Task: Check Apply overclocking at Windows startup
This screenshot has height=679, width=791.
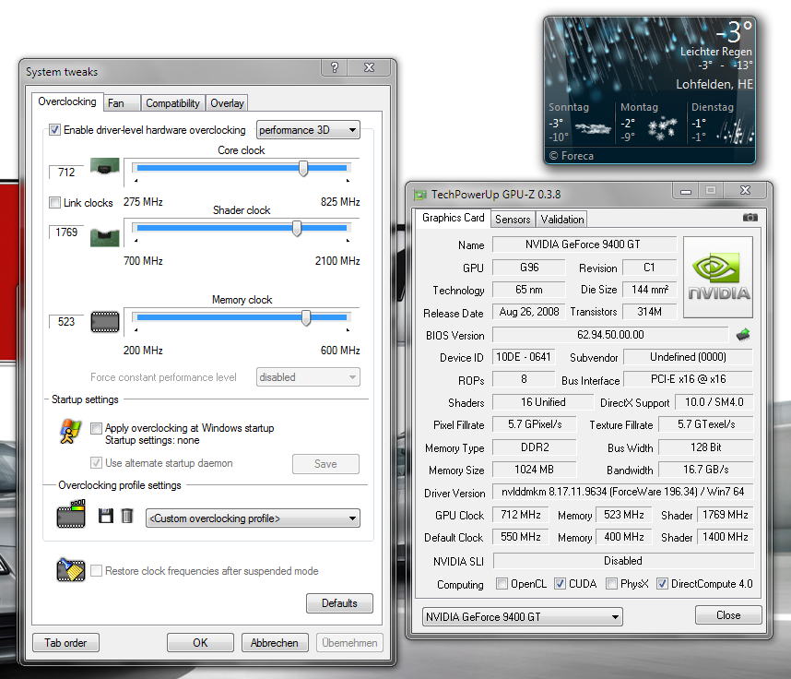Action: pyautogui.click(x=96, y=428)
